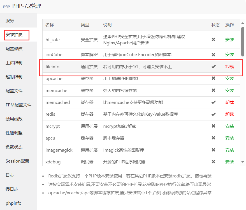
Task: Click the cross status icon for ionCube
Action: [x=213, y=54]
